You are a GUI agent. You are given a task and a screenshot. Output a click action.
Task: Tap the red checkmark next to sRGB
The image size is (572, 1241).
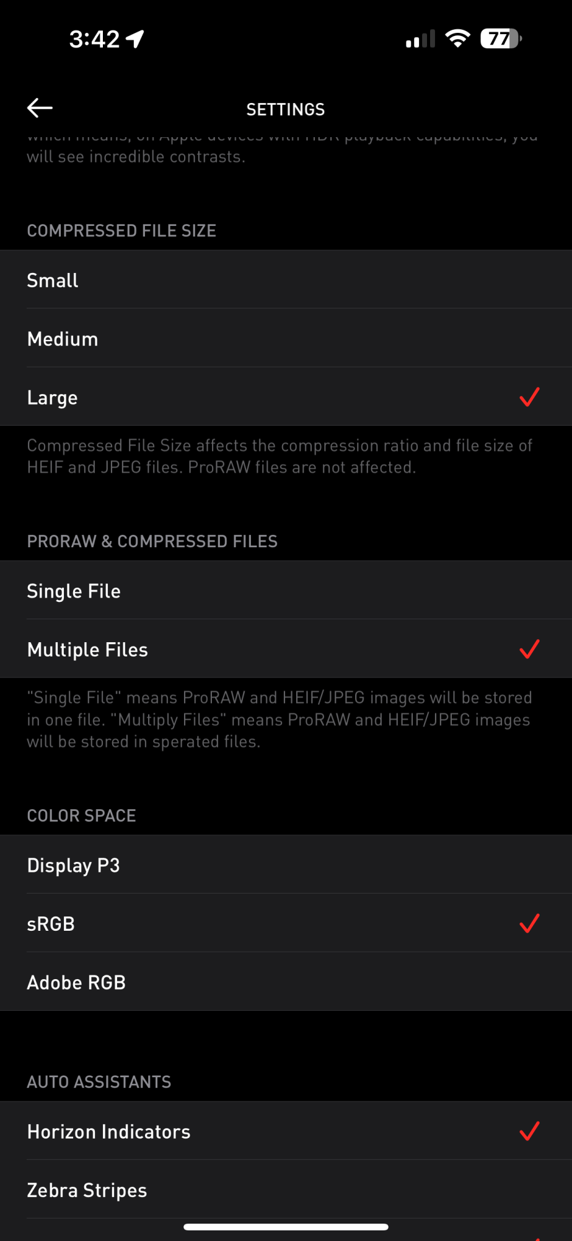(529, 923)
